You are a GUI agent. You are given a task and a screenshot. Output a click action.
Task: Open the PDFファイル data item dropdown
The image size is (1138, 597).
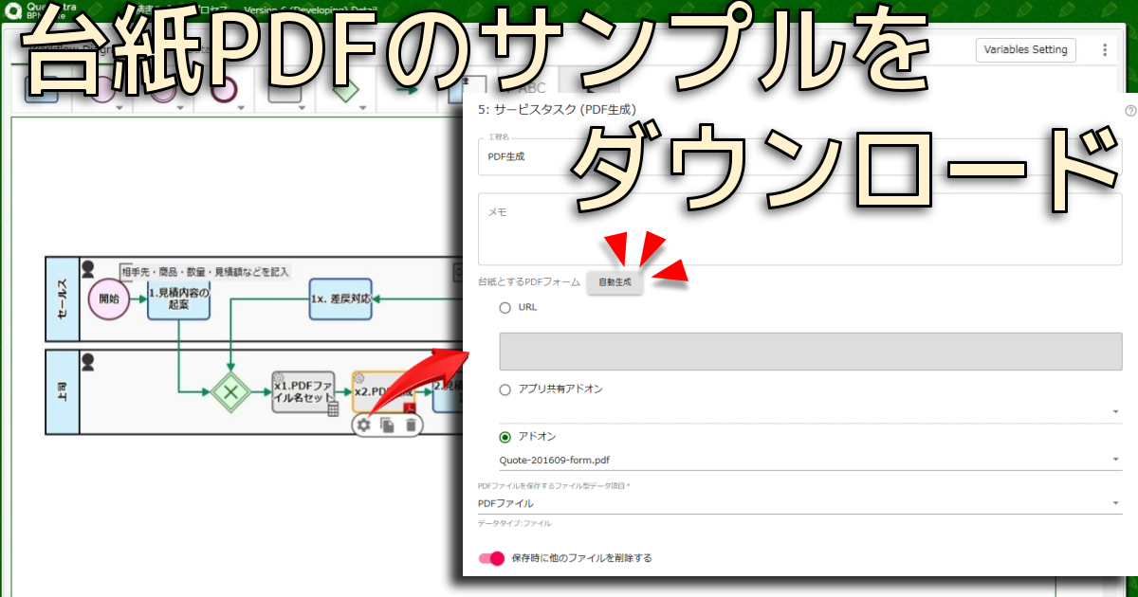(x=800, y=504)
